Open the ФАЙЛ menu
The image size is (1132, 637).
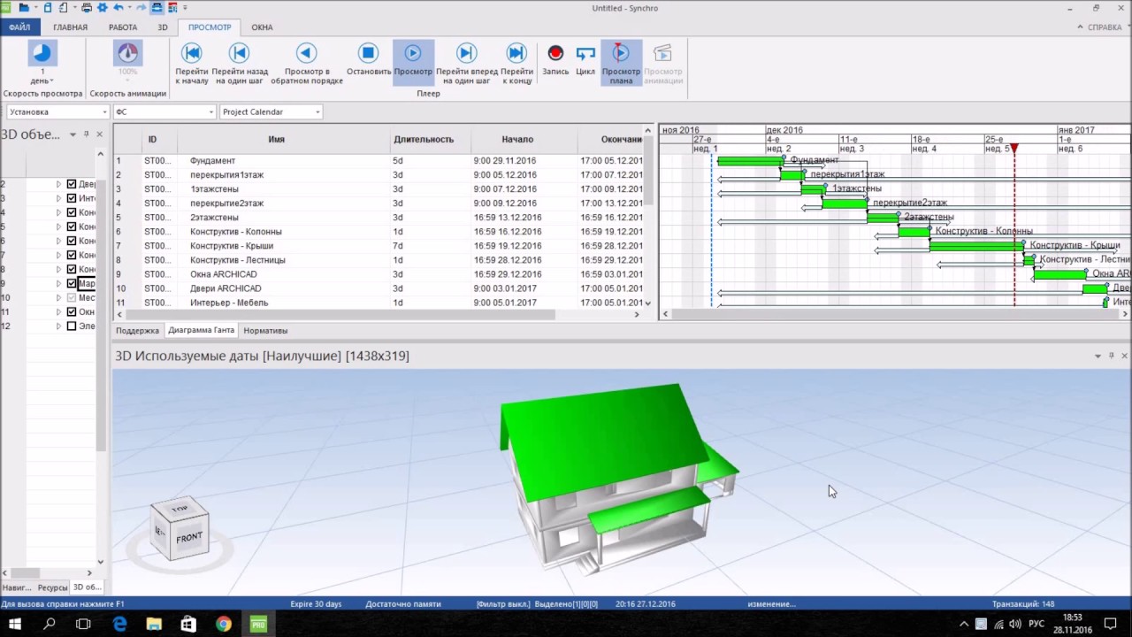19,27
